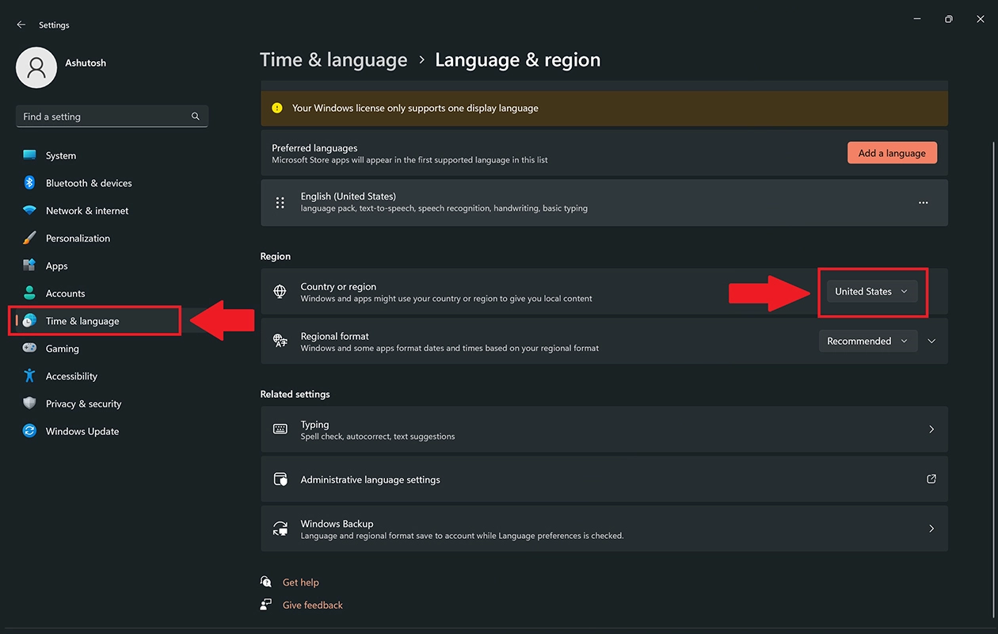The image size is (998, 634).
Task: Click the Give feedback link
Action: click(313, 605)
